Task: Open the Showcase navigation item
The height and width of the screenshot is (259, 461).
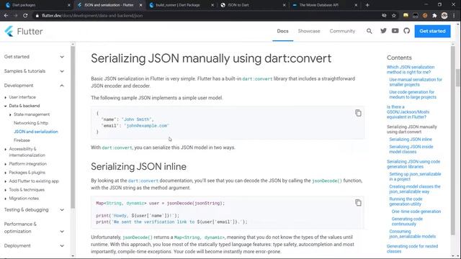Action: (309, 31)
